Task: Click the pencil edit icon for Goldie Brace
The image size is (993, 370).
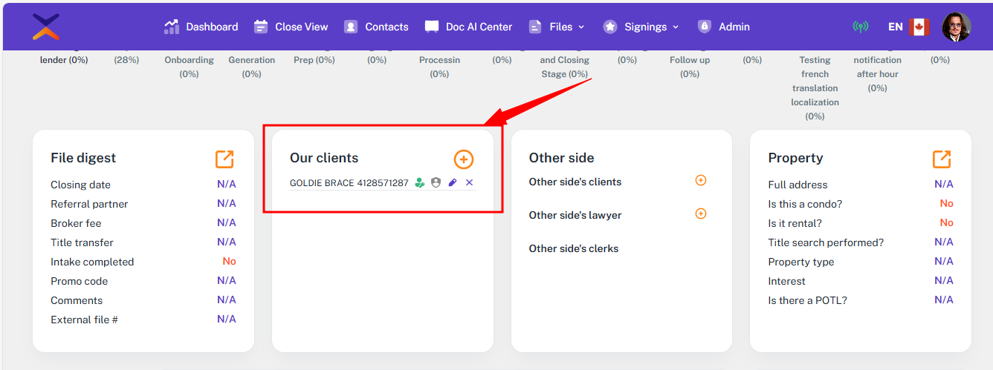Action: tap(453, 182)
